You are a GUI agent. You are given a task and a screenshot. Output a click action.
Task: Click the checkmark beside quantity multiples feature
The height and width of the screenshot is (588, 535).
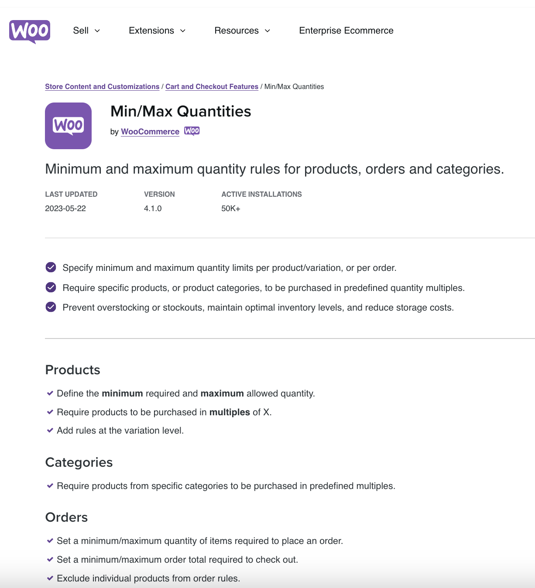pos(51,287)
